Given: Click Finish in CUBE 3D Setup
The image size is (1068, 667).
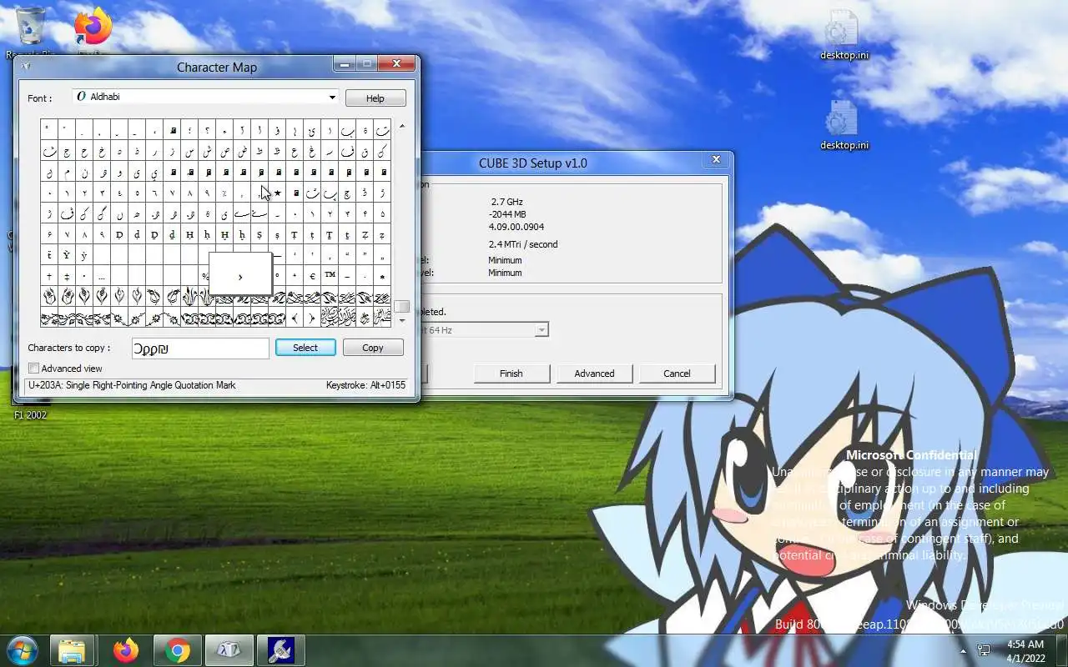Looking at the screenshot, I should coord(511,374).
